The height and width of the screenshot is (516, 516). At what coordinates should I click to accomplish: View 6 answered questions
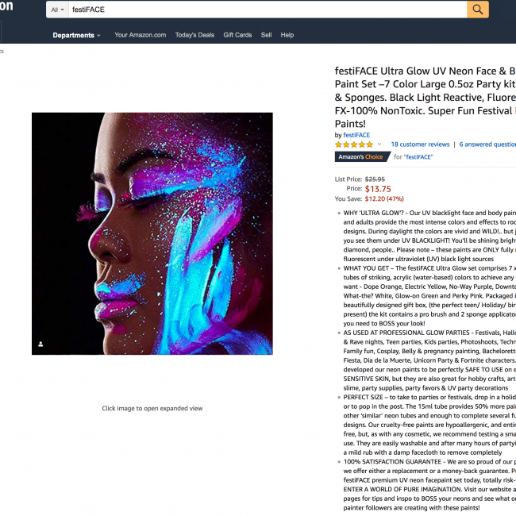[487, 144]
